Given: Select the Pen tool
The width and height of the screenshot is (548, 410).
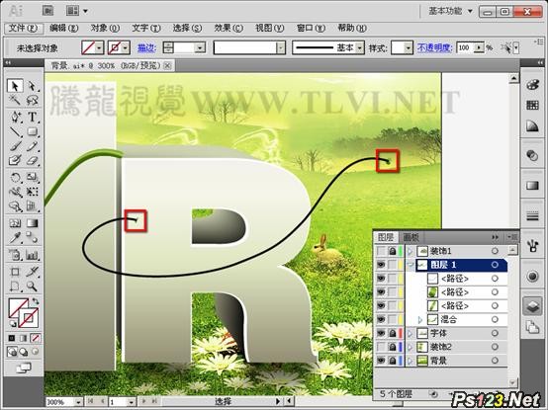Looking at the screenshot, I should 16,117.
